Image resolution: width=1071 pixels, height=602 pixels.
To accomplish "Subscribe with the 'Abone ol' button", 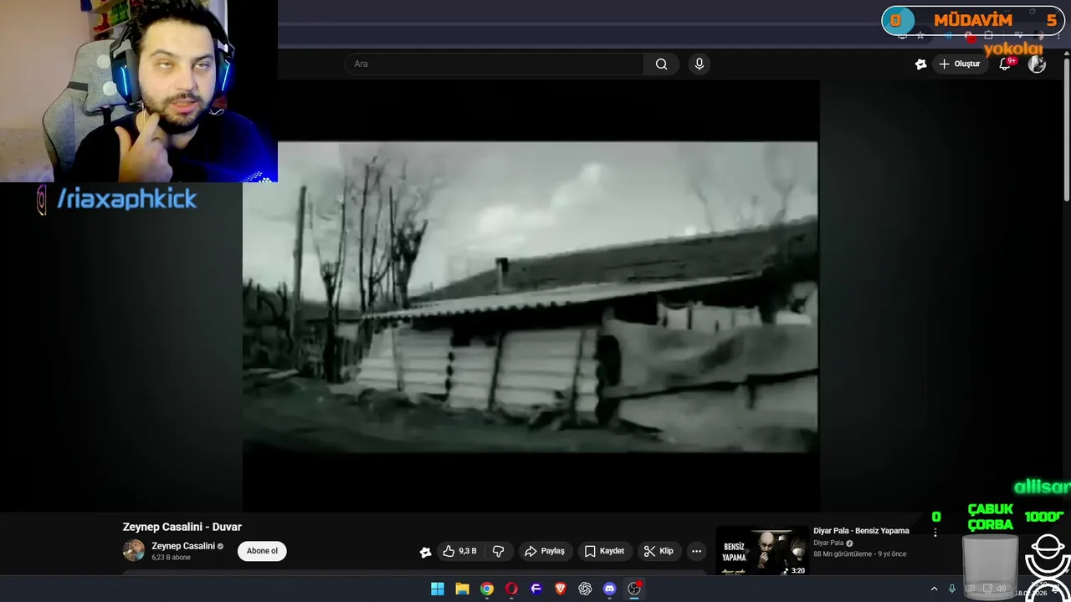I will [x=262, y=551].
